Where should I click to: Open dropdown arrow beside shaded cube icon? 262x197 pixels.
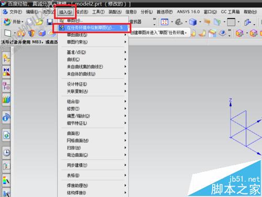pos(200,22)
